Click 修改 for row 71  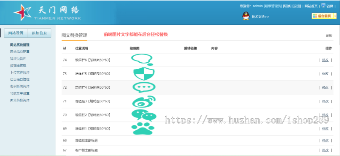click(x=325, y=101)
